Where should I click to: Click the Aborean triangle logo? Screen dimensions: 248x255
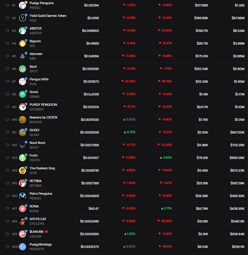click(x=22, y=56)
